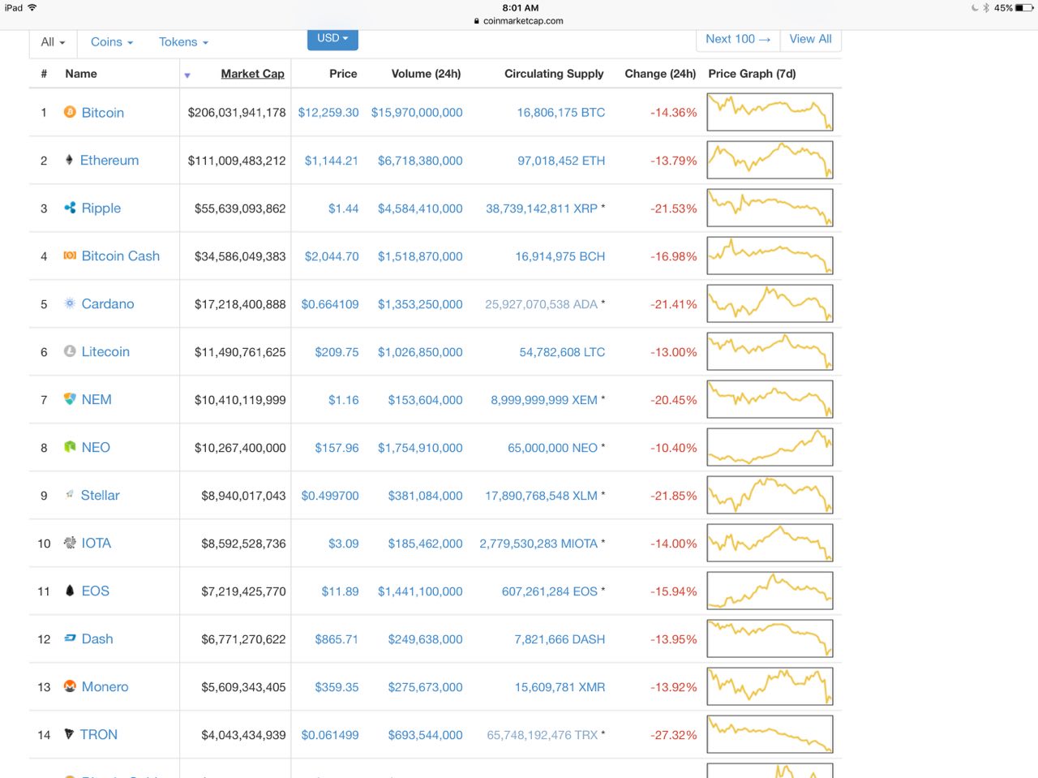Click the # rank column header

pyautogui.click(x=44, y=74)
